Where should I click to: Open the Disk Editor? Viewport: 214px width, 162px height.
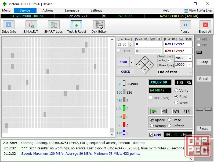[99, 27]
